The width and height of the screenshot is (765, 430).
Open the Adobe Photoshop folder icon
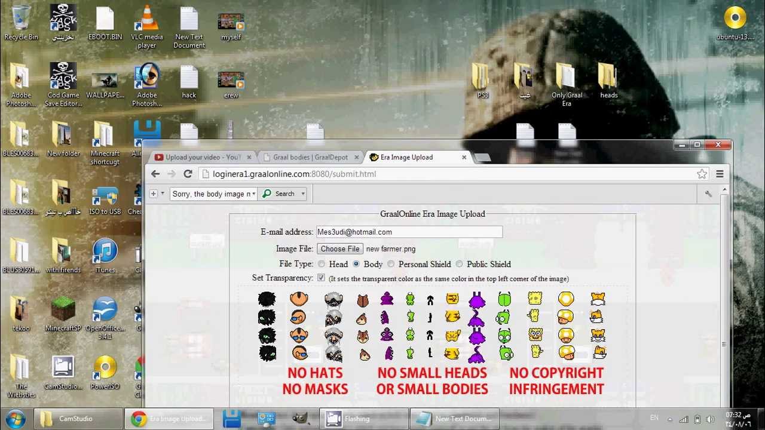coord(21,85)
